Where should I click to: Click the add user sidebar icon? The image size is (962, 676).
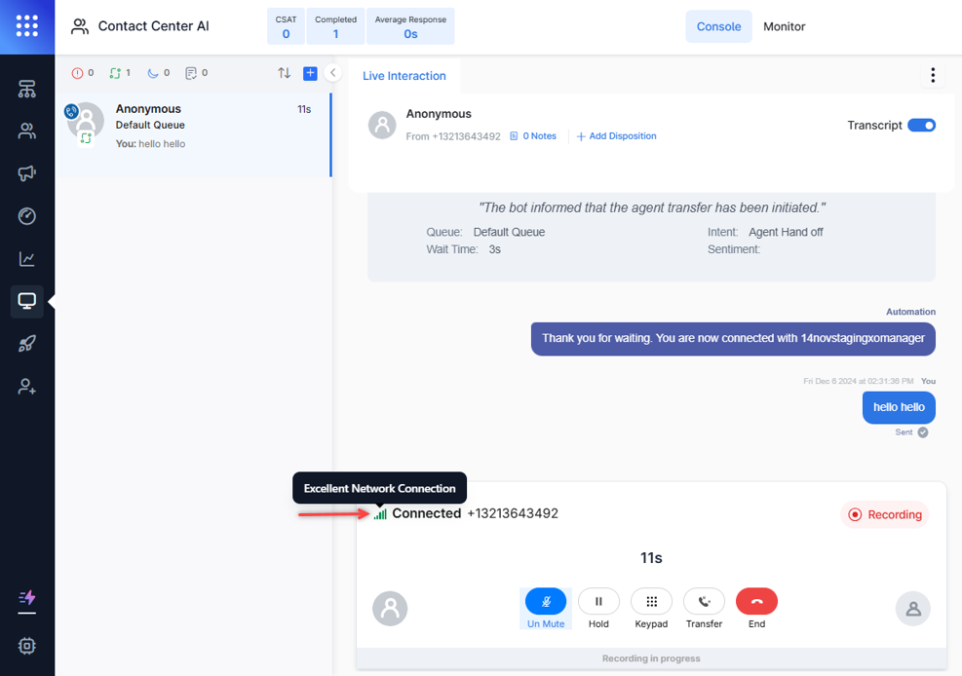coord(27,387)
